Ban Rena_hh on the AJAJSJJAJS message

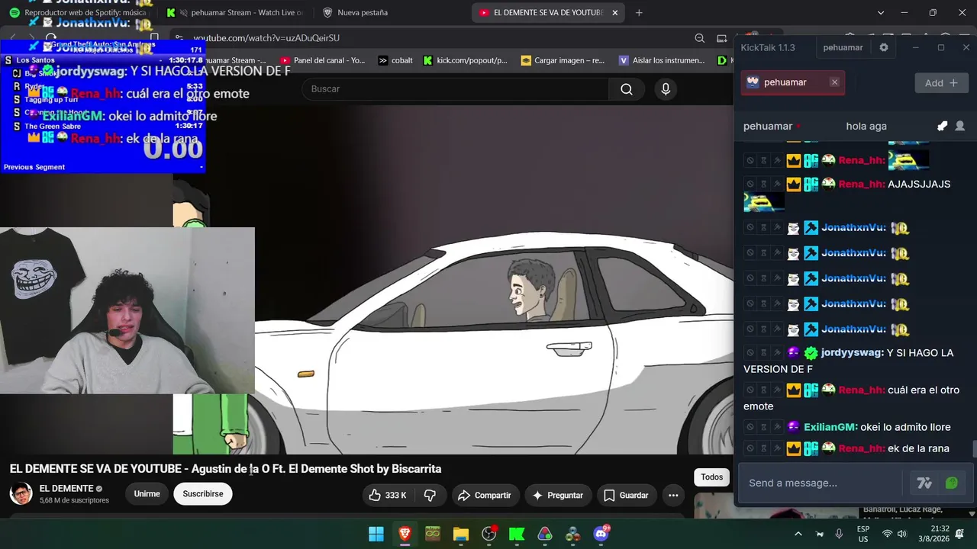750,184
